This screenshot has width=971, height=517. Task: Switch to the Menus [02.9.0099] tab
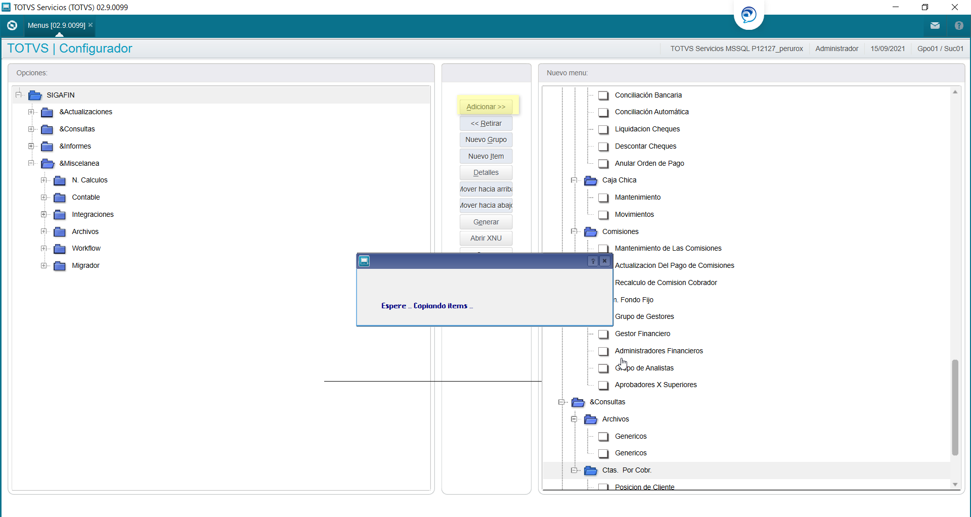click(56, 25)
